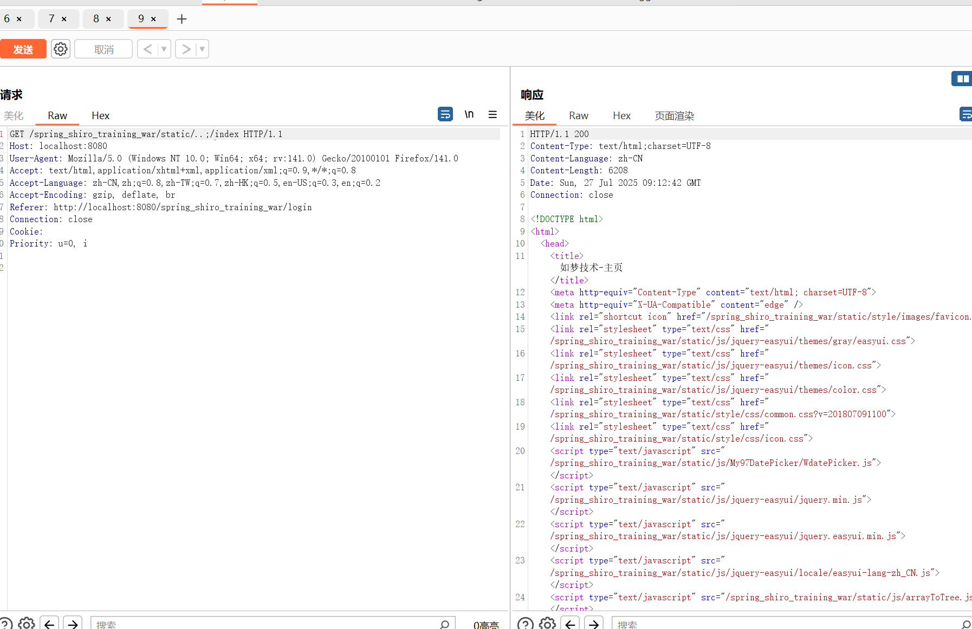Open the 美化 view in the request panel
972x629 pixels.
click(14, 115)
